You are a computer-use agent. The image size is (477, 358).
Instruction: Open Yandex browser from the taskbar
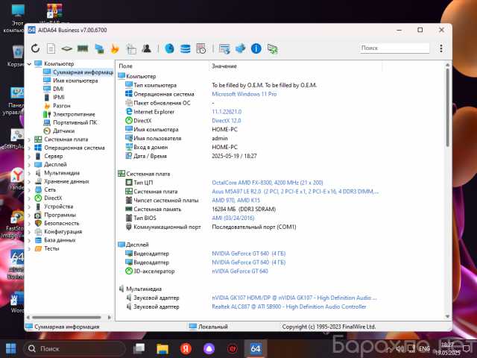click(186, 348)
